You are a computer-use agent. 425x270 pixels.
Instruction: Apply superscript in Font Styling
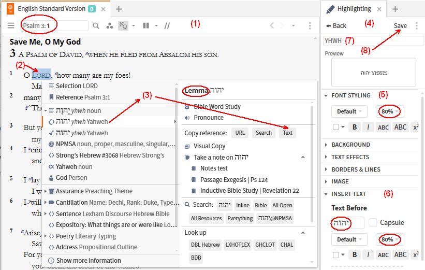coord(416,127)
